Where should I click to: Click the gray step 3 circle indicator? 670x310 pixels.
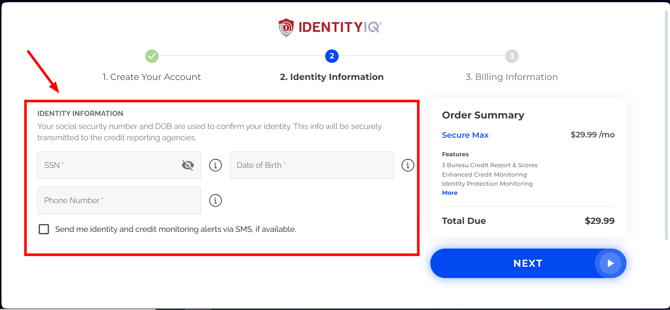512,56
